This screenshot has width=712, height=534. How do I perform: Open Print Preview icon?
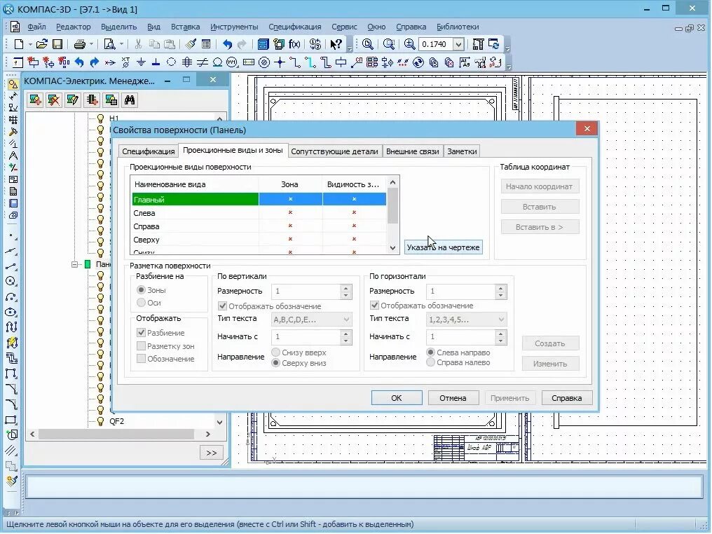coord(109,44)
